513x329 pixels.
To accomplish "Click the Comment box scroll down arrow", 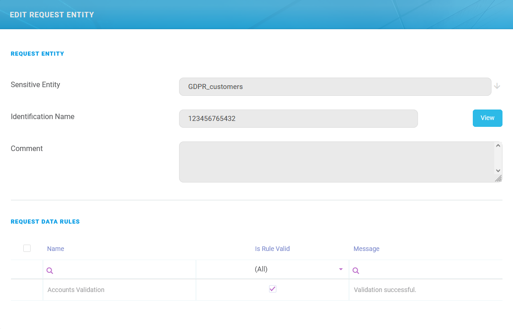I will [498, 170].
